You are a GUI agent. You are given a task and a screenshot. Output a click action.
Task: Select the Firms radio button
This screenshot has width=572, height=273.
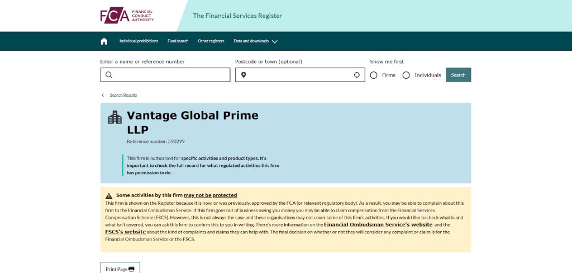tap(374, 75)
